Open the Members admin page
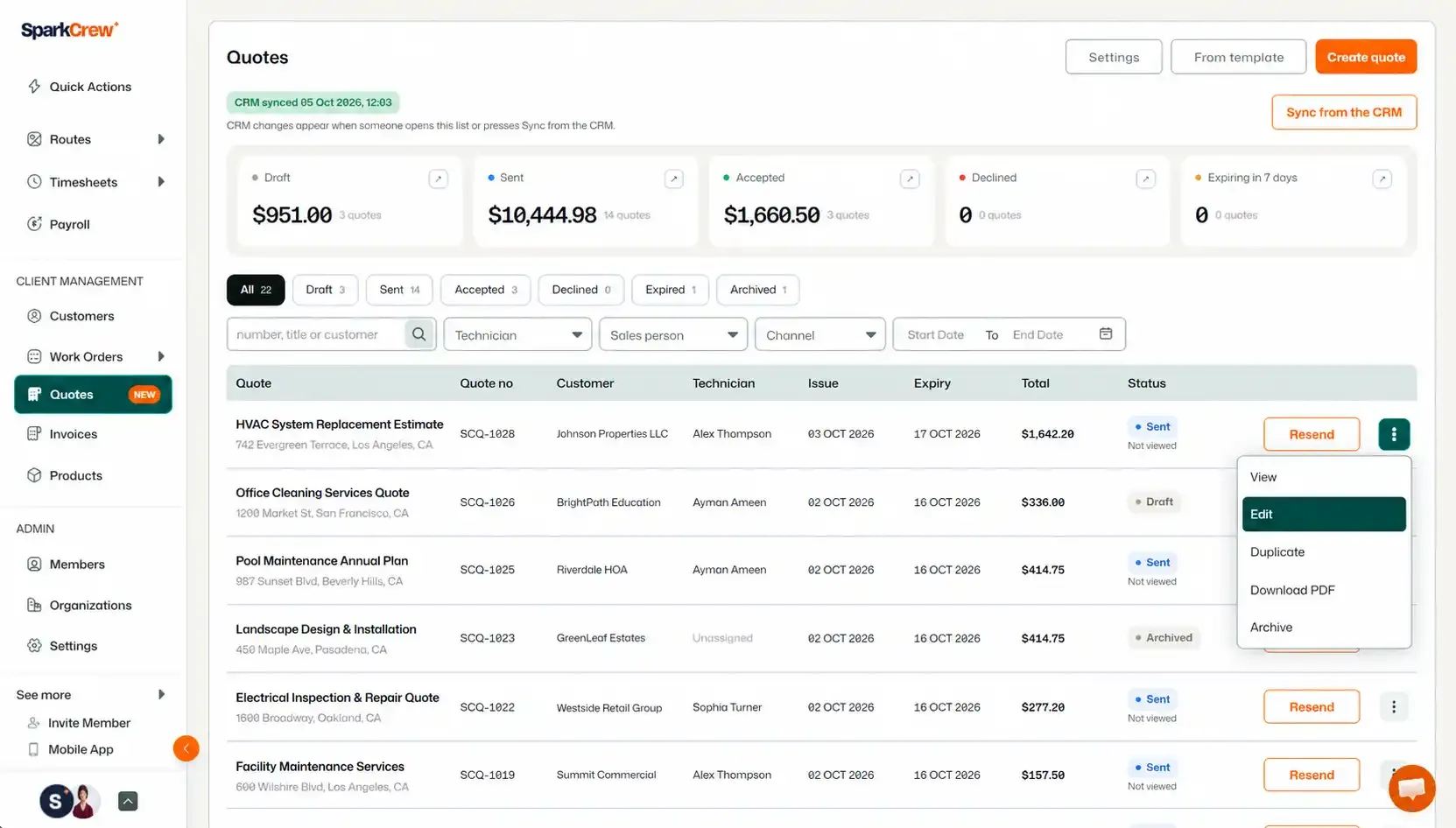 pyautogui.click(x=67, y=565)
